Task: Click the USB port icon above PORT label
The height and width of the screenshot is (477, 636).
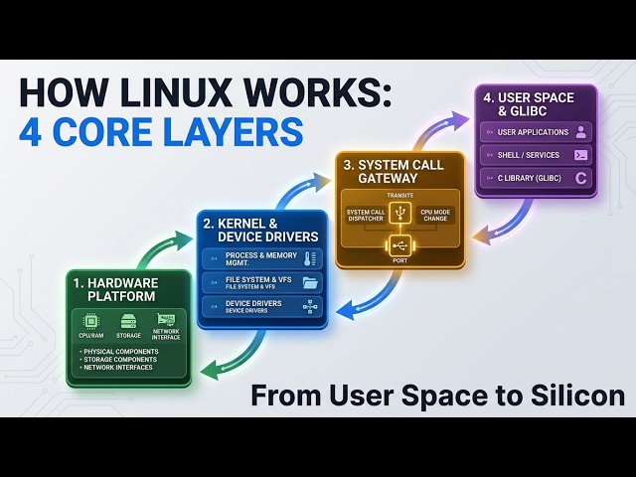Action: point(399,245)
